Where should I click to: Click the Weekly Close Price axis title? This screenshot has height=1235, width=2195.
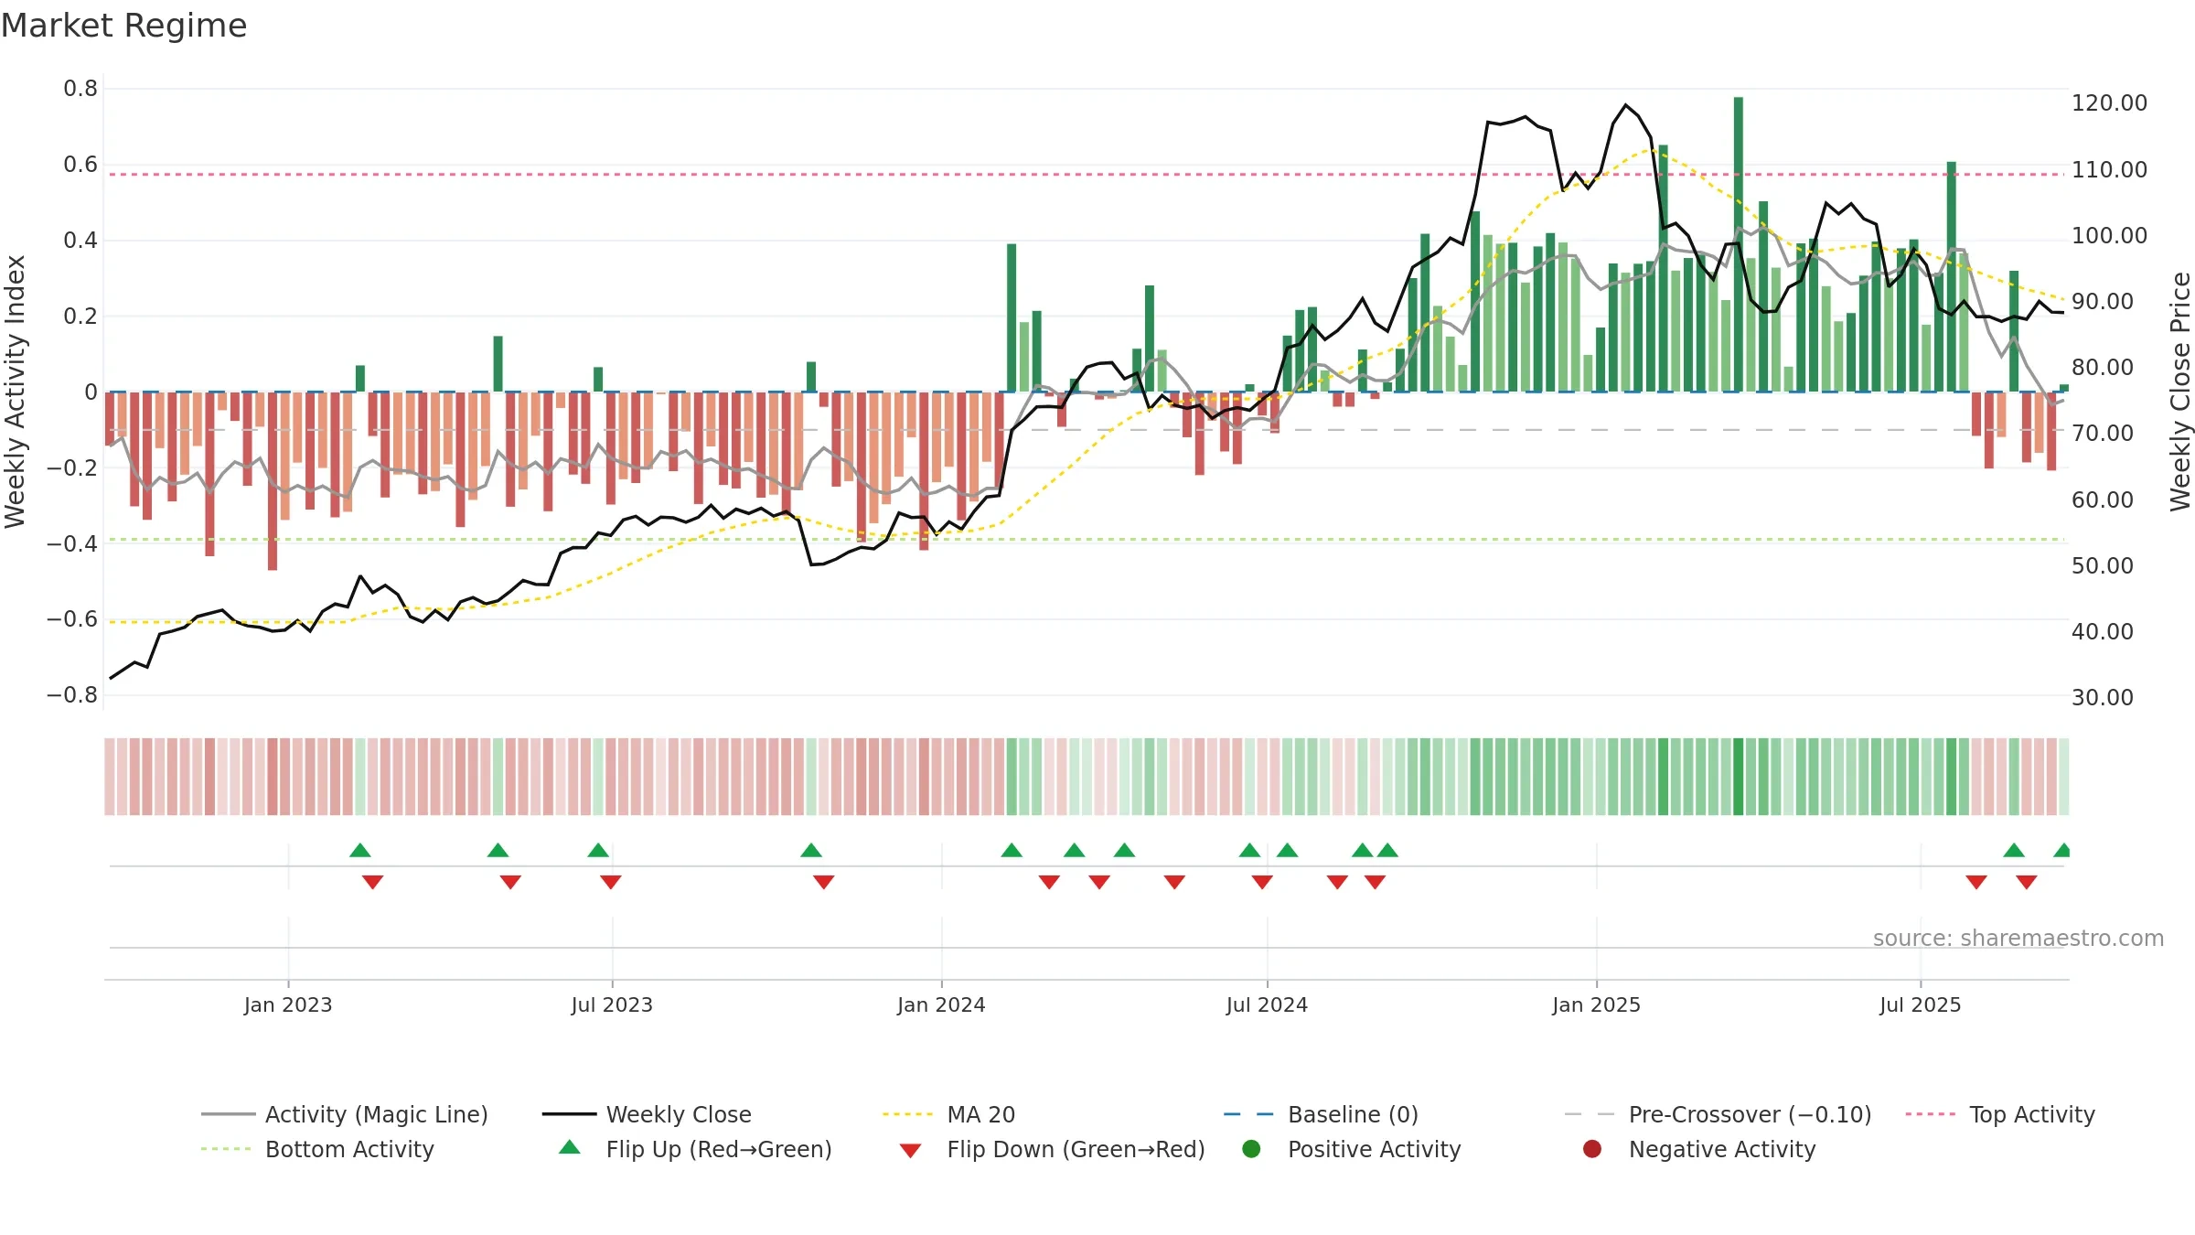pyautogui.click(x=2180, y=392)
